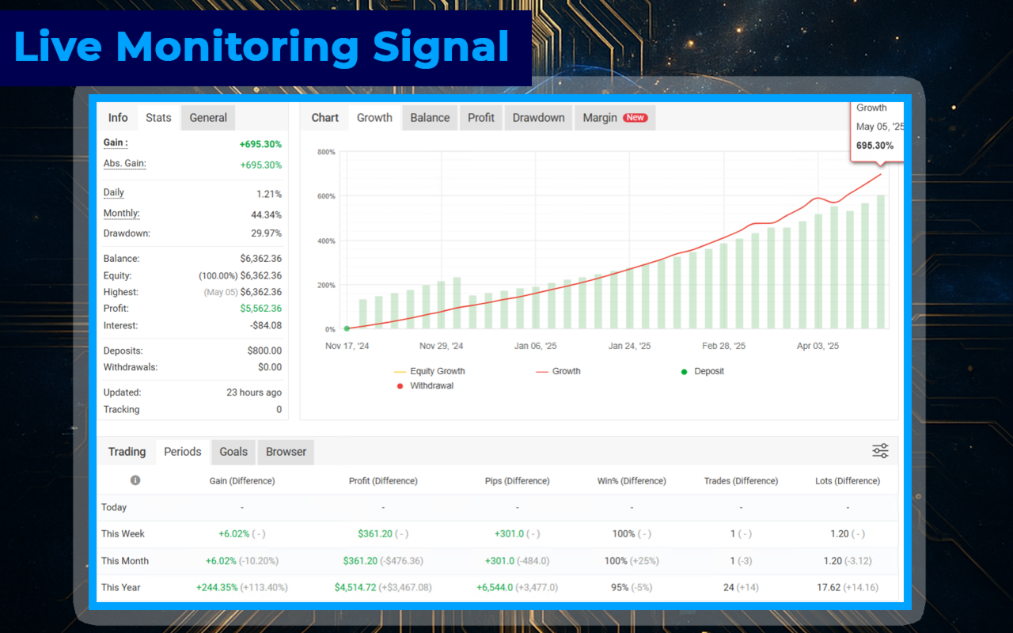The width and height of the screenshot is (1013, 633).
Task: Click the info circle icon in table header
Action: (x=135, y=480)
